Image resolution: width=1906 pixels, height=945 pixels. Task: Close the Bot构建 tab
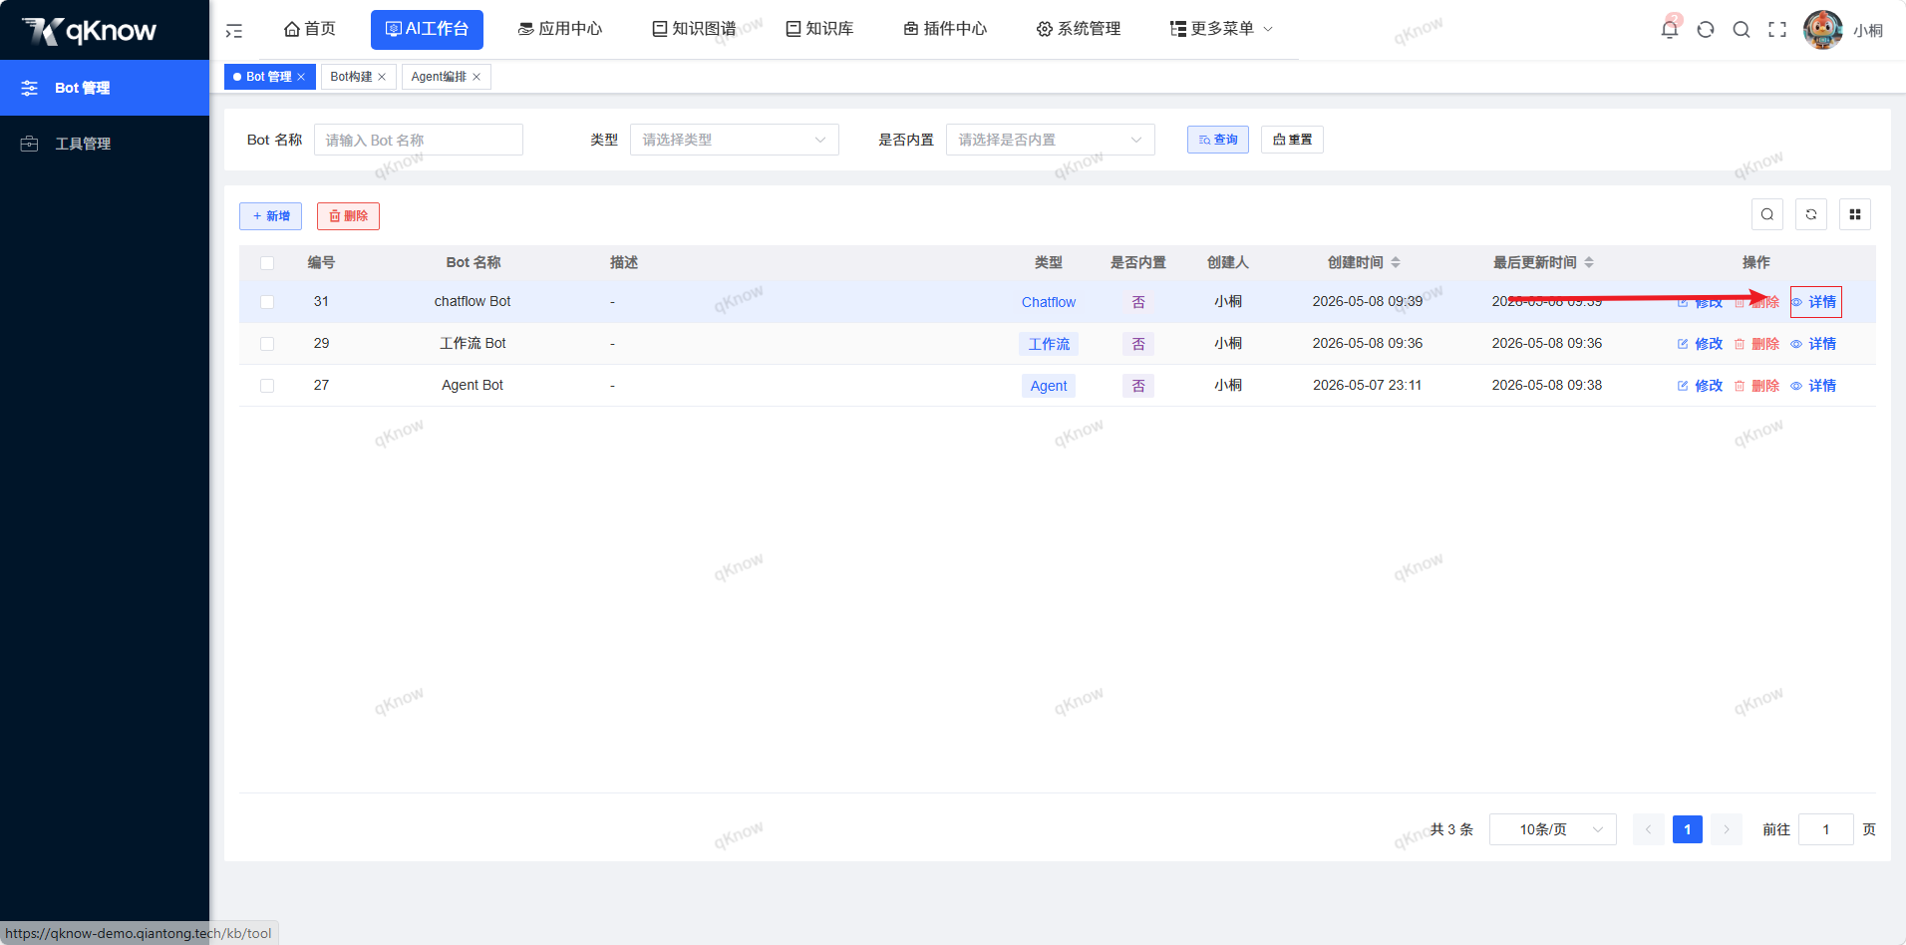click(382, 77)
